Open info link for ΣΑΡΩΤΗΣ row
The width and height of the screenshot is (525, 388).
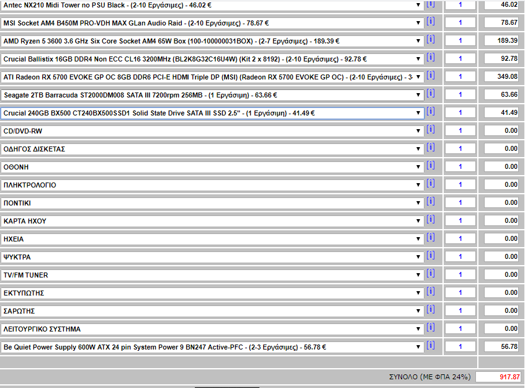(431, 310)
